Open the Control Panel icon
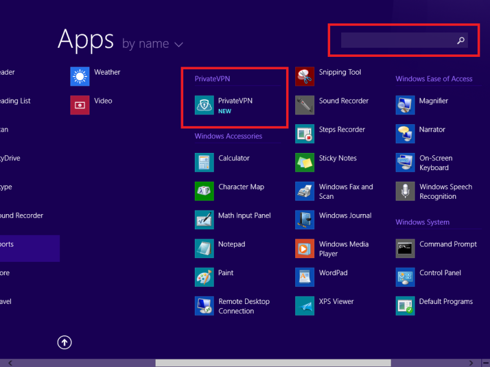Viewport: 490px width, 367px height. click(405, 277)
